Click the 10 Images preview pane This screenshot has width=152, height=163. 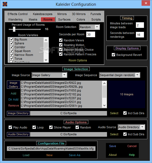[126, 94]
